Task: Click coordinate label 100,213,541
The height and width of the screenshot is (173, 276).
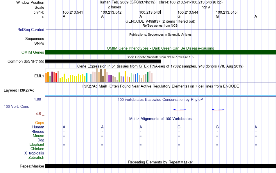Action: [x=73, y=12]
